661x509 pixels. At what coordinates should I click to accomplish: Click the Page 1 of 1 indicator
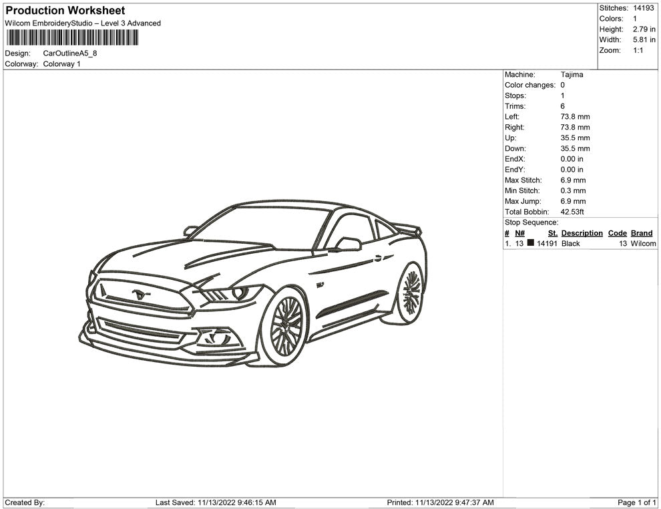click(637, 502)
